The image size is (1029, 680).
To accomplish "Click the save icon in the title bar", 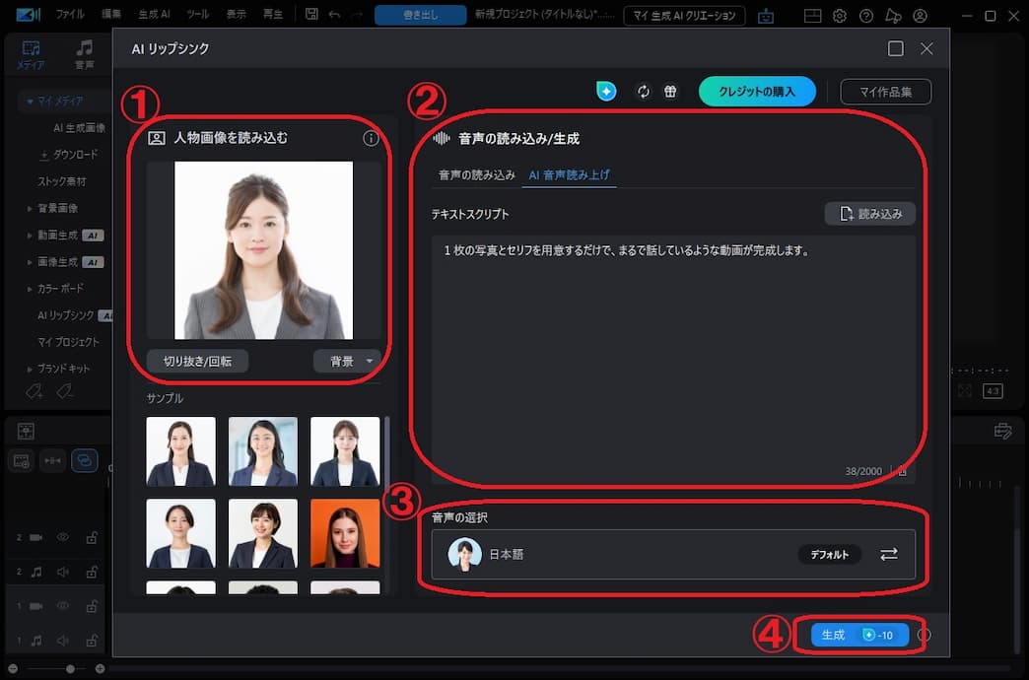I will click(309, 14).
